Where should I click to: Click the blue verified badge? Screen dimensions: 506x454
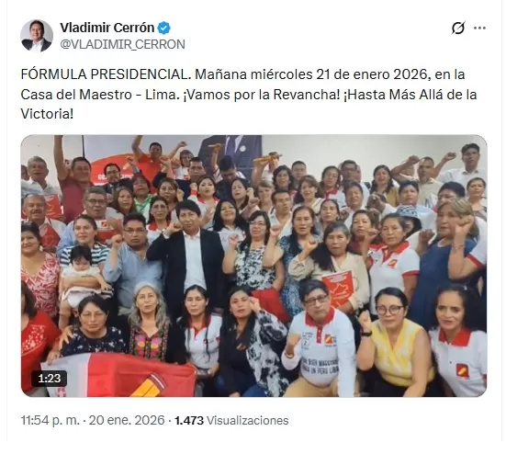pos(164,28)
